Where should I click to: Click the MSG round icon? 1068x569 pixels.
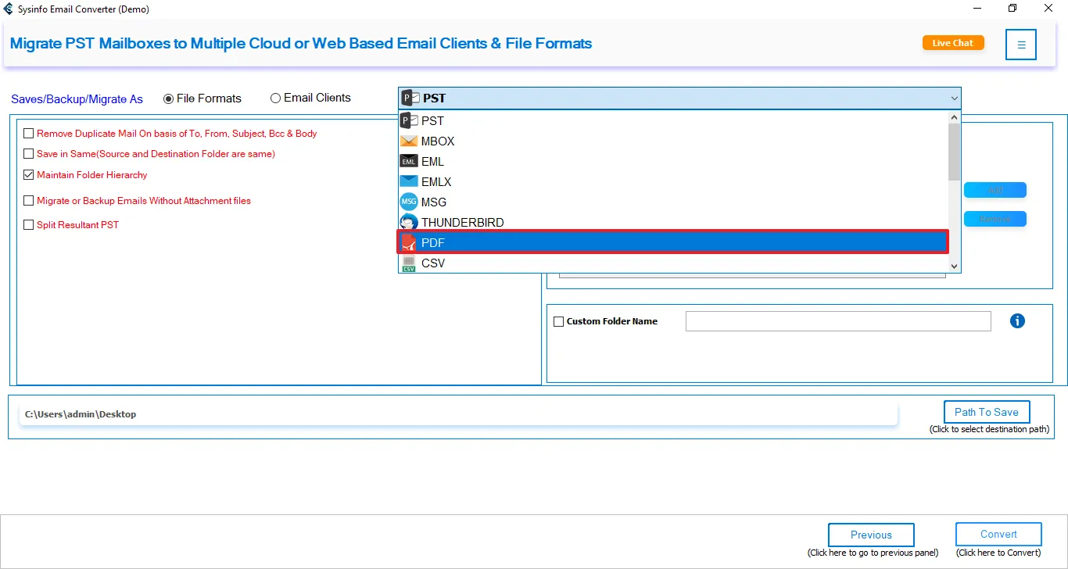point(409,202)
